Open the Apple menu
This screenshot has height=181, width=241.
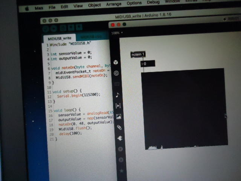(x=27, y=9)
